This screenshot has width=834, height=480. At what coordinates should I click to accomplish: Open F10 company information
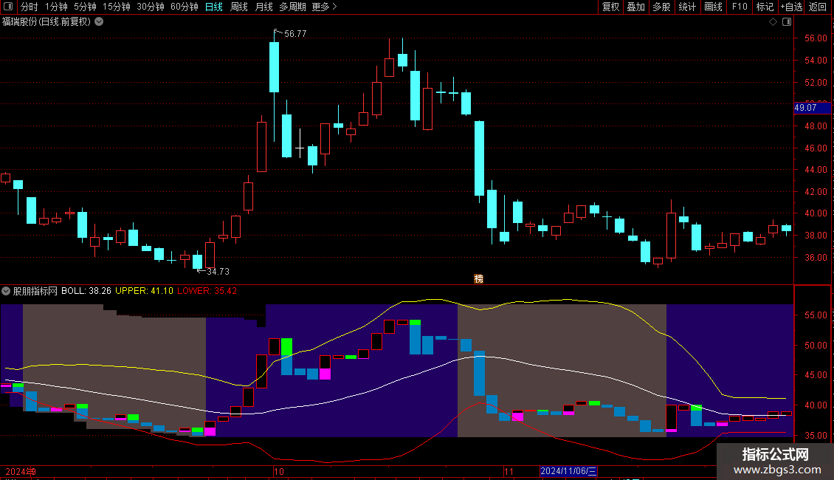point(740,7)
